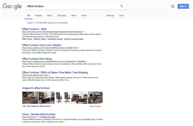Image resolution: width=193 pixels, height=126 pixels.
Task: Click the Translate this page link
Action: click(x=47, y=117)
